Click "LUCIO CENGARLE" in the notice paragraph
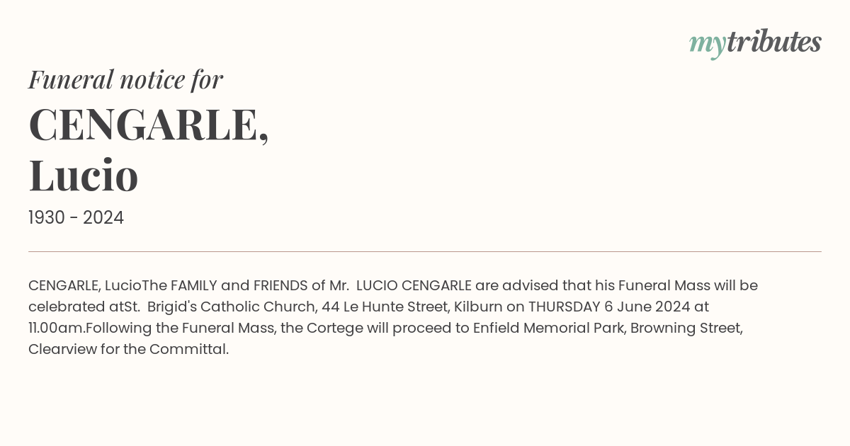Viewport: 850px width, 446px height. click(414, 286)
